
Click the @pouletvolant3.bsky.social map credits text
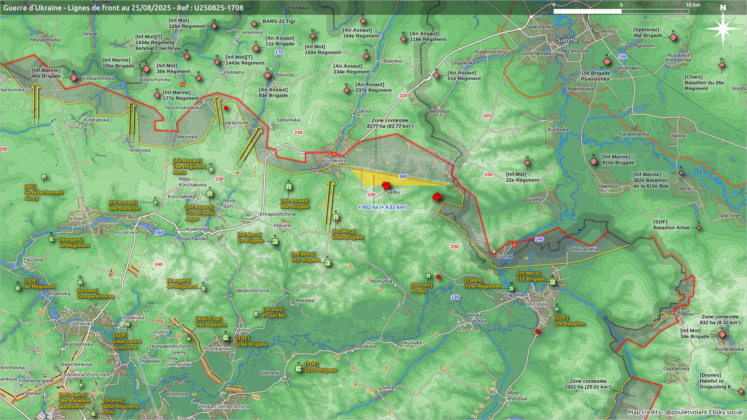pos(685,412)
